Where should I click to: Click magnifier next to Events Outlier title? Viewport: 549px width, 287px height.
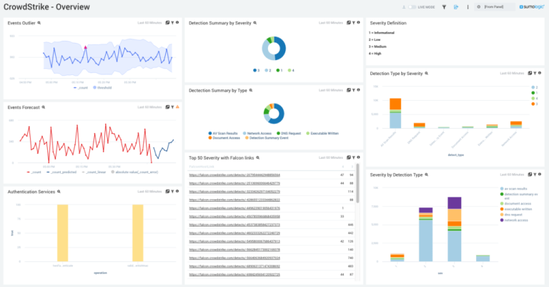coord(39,23)
